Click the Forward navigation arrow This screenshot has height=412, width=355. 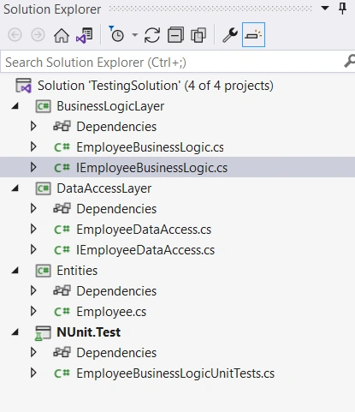(x=38, y=35)
